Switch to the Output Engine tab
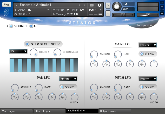This screenshot has width=165, height=114. 115,111
